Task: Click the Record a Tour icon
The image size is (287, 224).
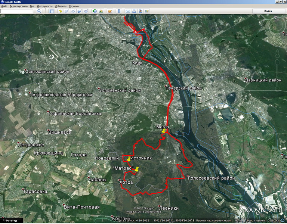Action: tap(86, 11)
